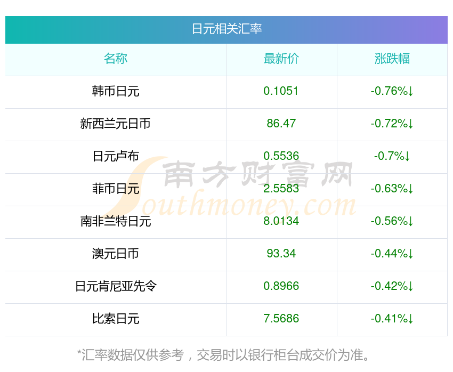Select the price value 7.5686

pyautogui.click(x=281, y=319)
